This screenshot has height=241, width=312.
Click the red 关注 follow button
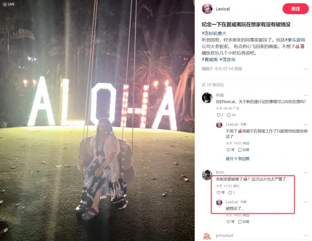coord(295,9)
